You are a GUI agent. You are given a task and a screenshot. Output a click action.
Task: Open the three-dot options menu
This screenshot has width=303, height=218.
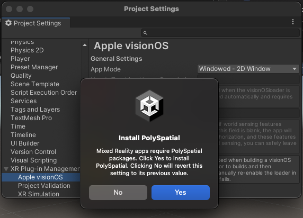(x=293, y=22)
